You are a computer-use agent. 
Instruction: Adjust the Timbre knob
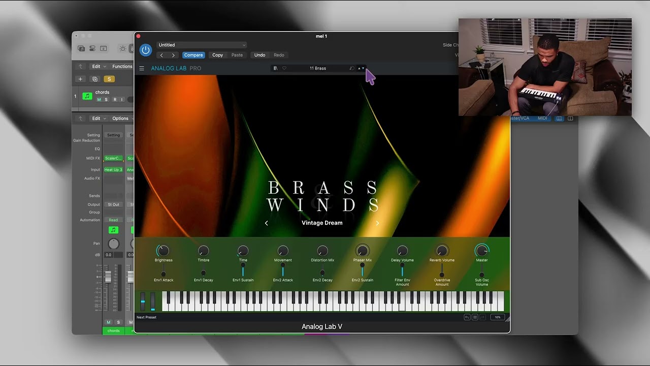pyautogui.click(x=203, y=251)
